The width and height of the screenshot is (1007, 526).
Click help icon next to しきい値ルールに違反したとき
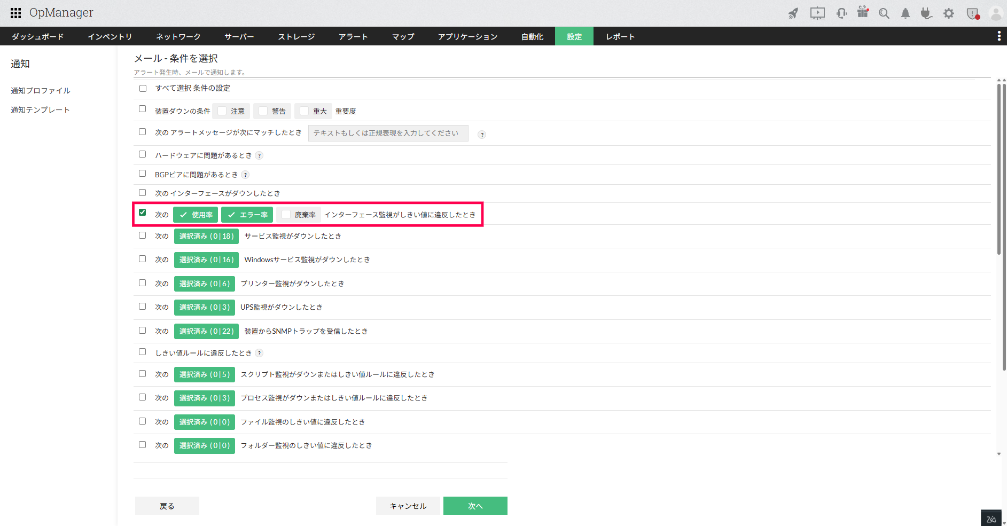coord(259,353)
